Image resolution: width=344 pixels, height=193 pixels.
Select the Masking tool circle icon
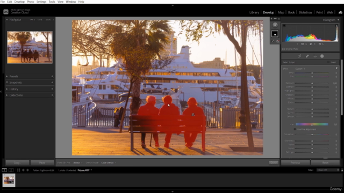click(x=322, y=56)
